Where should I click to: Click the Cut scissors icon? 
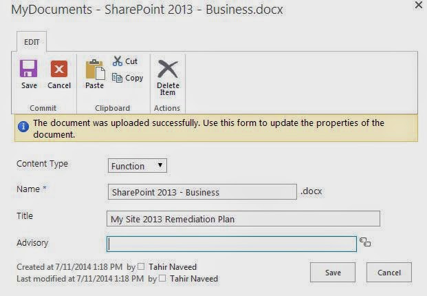[x=118, y=61]
